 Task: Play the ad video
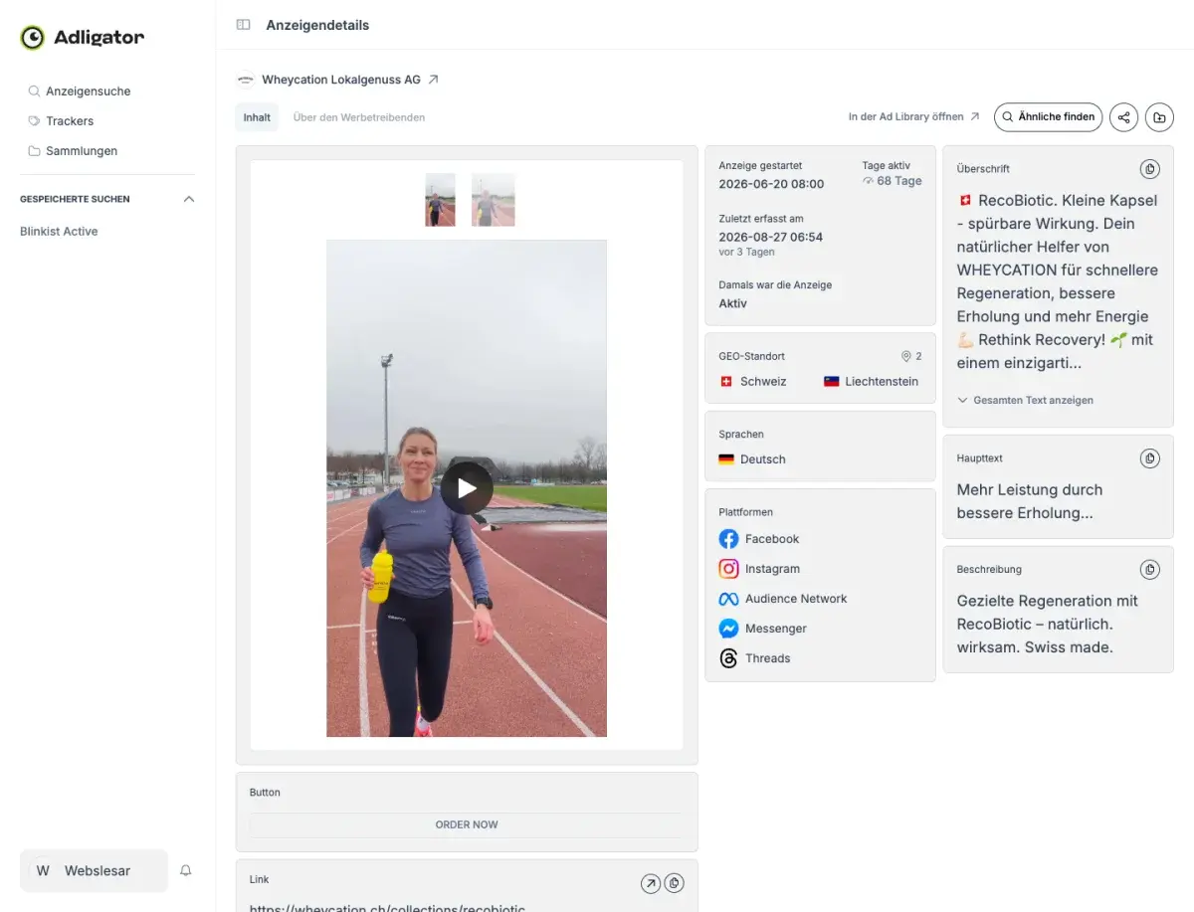467,487
